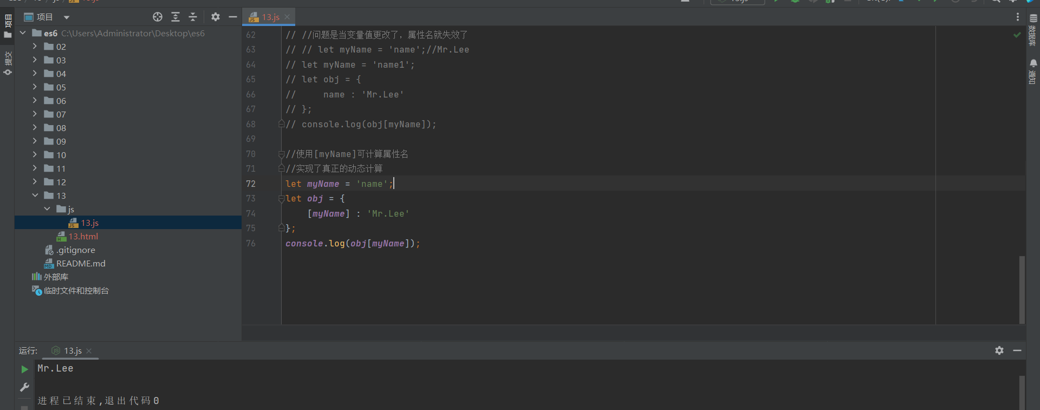This screenshot has height=410, width=1040.
Task: Collapse the es6 root folder
Action: point(23,33)
